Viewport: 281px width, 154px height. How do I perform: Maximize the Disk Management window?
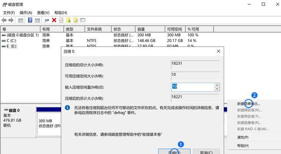263,4
